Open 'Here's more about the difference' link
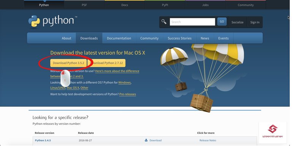Viewport: 292px width, 146px height. (117, 71)
